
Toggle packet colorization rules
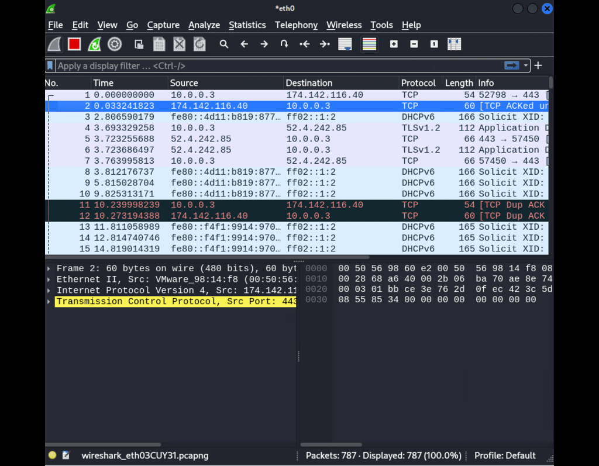click(x=369, y=44)
